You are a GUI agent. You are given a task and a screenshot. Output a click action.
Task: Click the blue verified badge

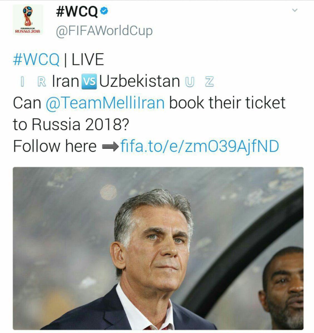pos(104,11)
